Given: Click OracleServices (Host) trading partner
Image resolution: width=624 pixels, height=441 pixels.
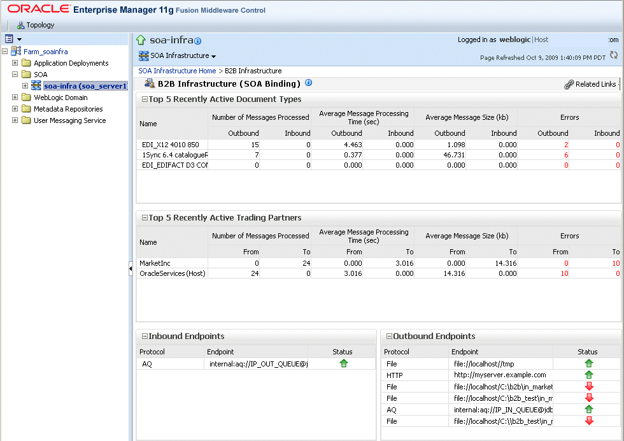Looking at the screenshot, I should click(173, 273).
